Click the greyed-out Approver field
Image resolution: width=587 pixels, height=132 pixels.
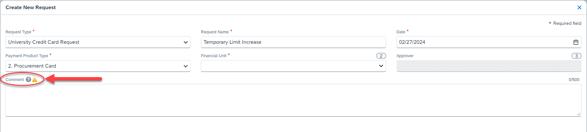point(489,66)
